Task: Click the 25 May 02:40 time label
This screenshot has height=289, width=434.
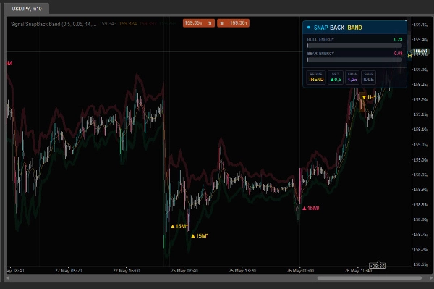Action: [x=184, y=271]
